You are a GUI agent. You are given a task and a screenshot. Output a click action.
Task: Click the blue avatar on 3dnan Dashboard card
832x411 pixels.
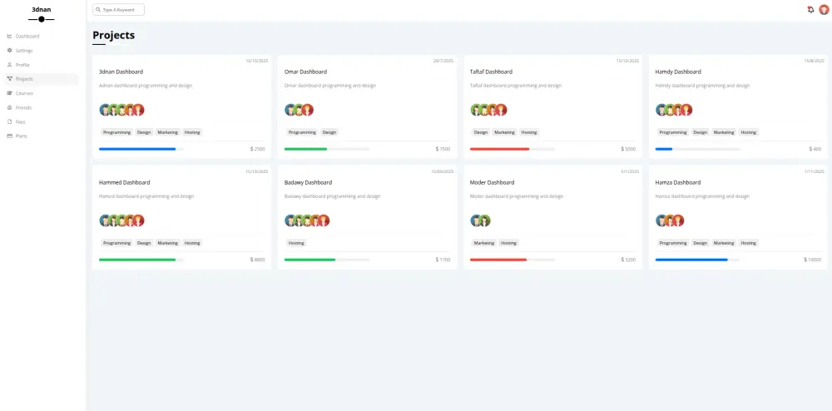tap(105, 110)
